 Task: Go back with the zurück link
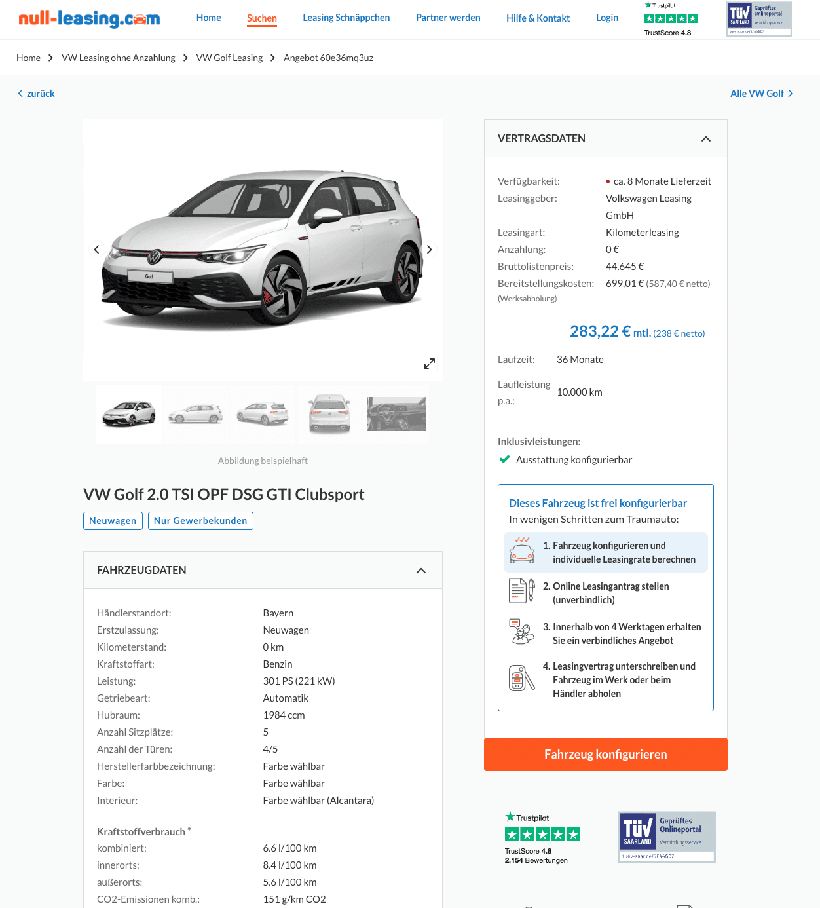point(36,94)
